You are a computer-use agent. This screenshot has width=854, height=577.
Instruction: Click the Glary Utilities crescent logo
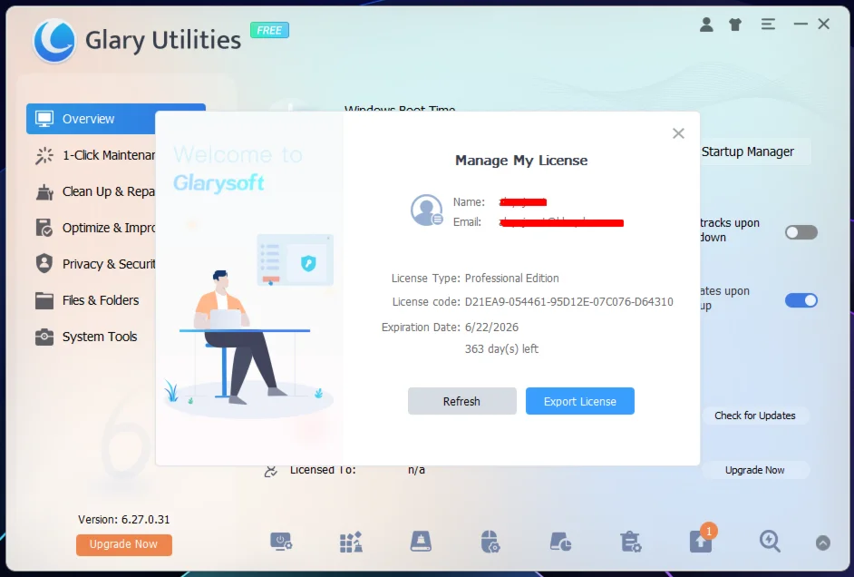pyautogui.click(x=53, y=40)
